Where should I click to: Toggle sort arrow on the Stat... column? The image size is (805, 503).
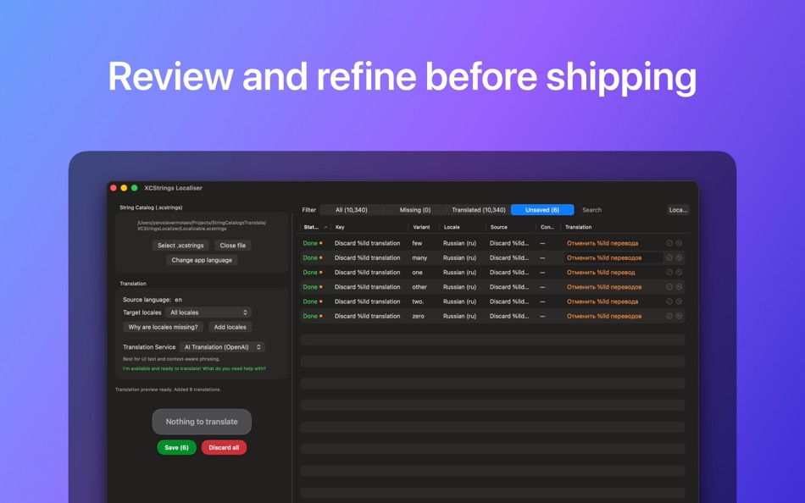(325, 227)
